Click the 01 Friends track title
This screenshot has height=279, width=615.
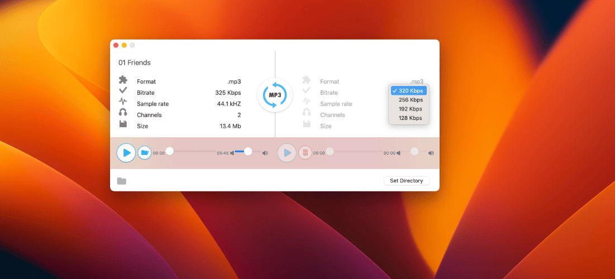click(x=135, y=62)
